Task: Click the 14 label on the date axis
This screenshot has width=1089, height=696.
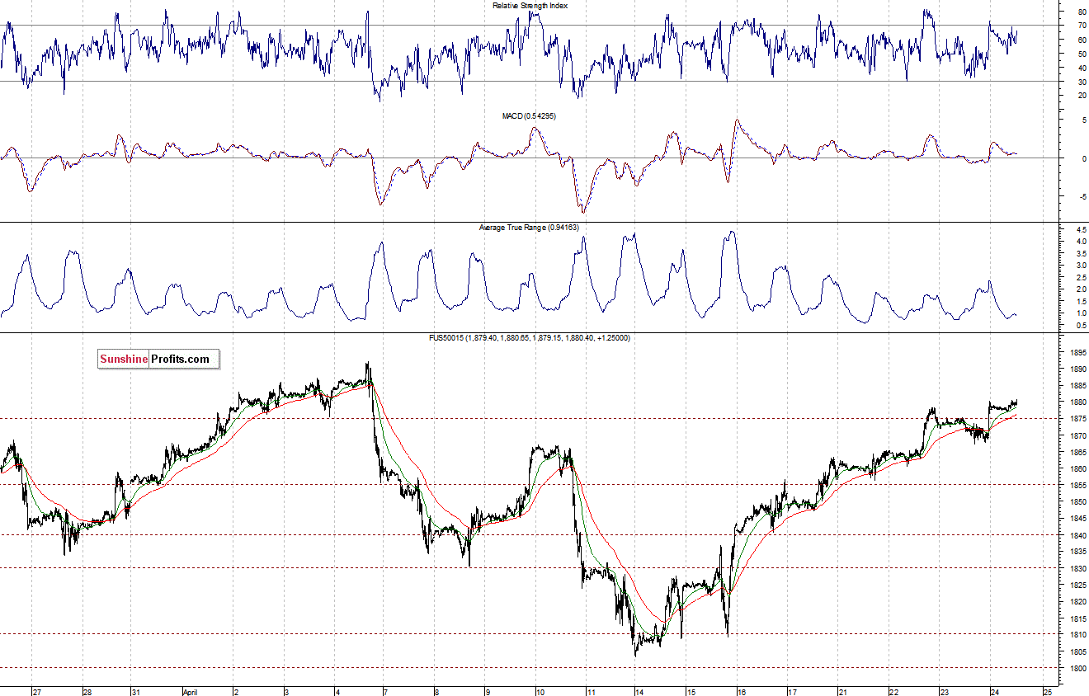Action: pyautogui.click(x=639, y=692)
